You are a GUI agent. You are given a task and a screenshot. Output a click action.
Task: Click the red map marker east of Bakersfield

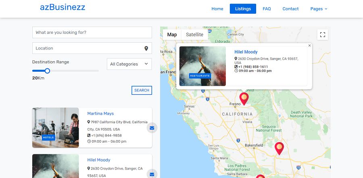click(x=279, y=149)
